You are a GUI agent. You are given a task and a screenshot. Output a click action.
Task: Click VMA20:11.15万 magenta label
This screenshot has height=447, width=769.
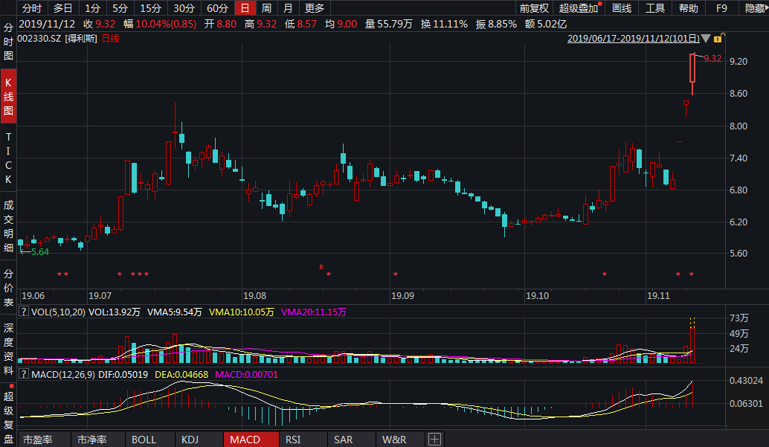314,312
